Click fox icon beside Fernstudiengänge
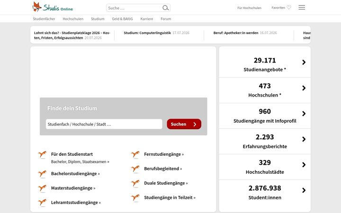 tap(135, 154)
